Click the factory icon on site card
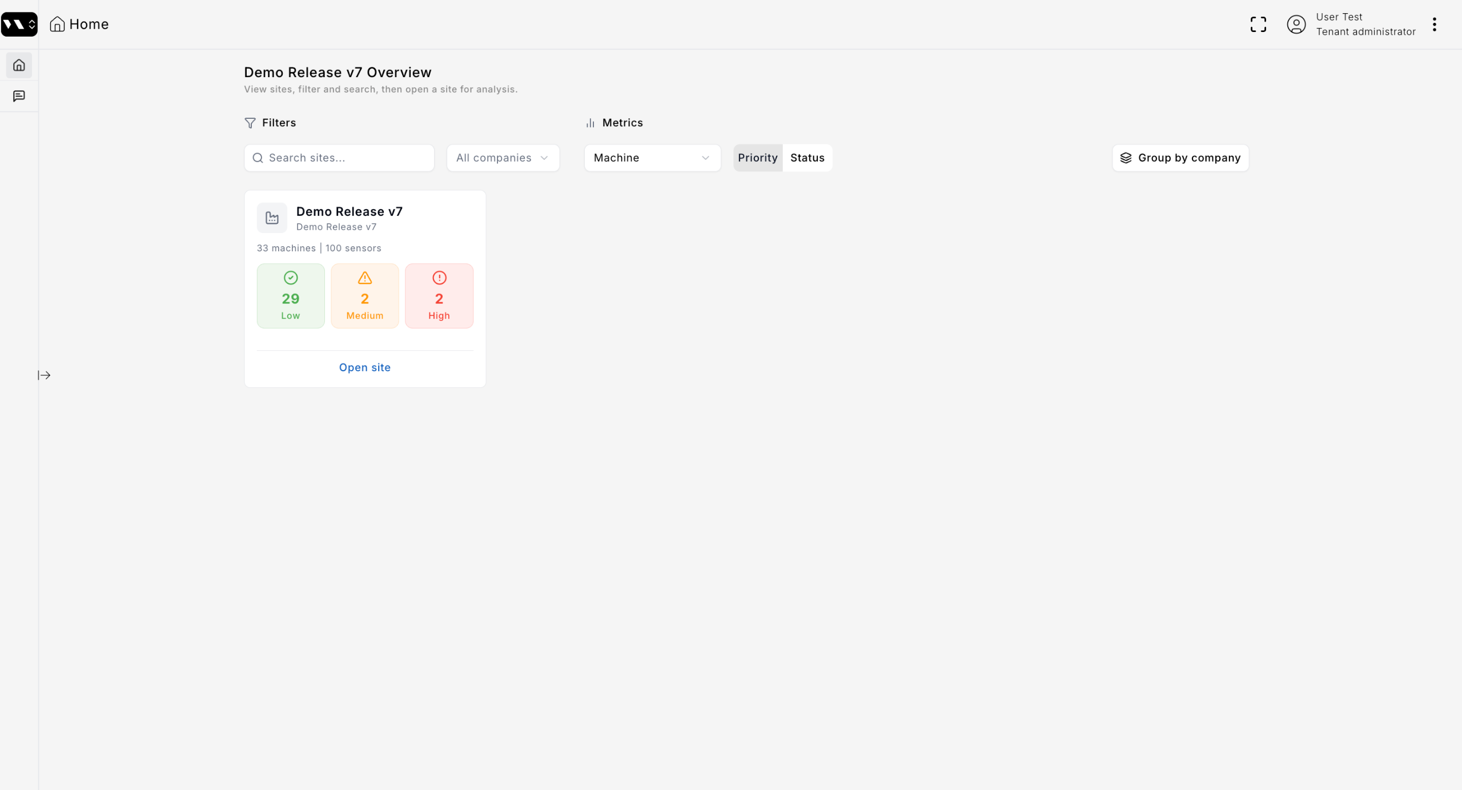Viewport: 1462px width, 790px height. tap(272, 218)
